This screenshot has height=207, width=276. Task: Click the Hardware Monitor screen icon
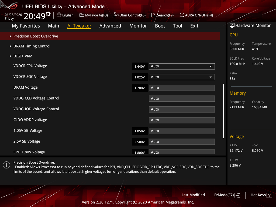pos(232,26)
